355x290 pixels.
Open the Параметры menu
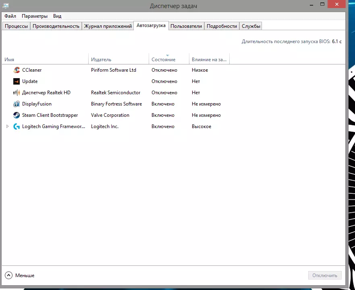pyautogui.click(x=35, y=16)
